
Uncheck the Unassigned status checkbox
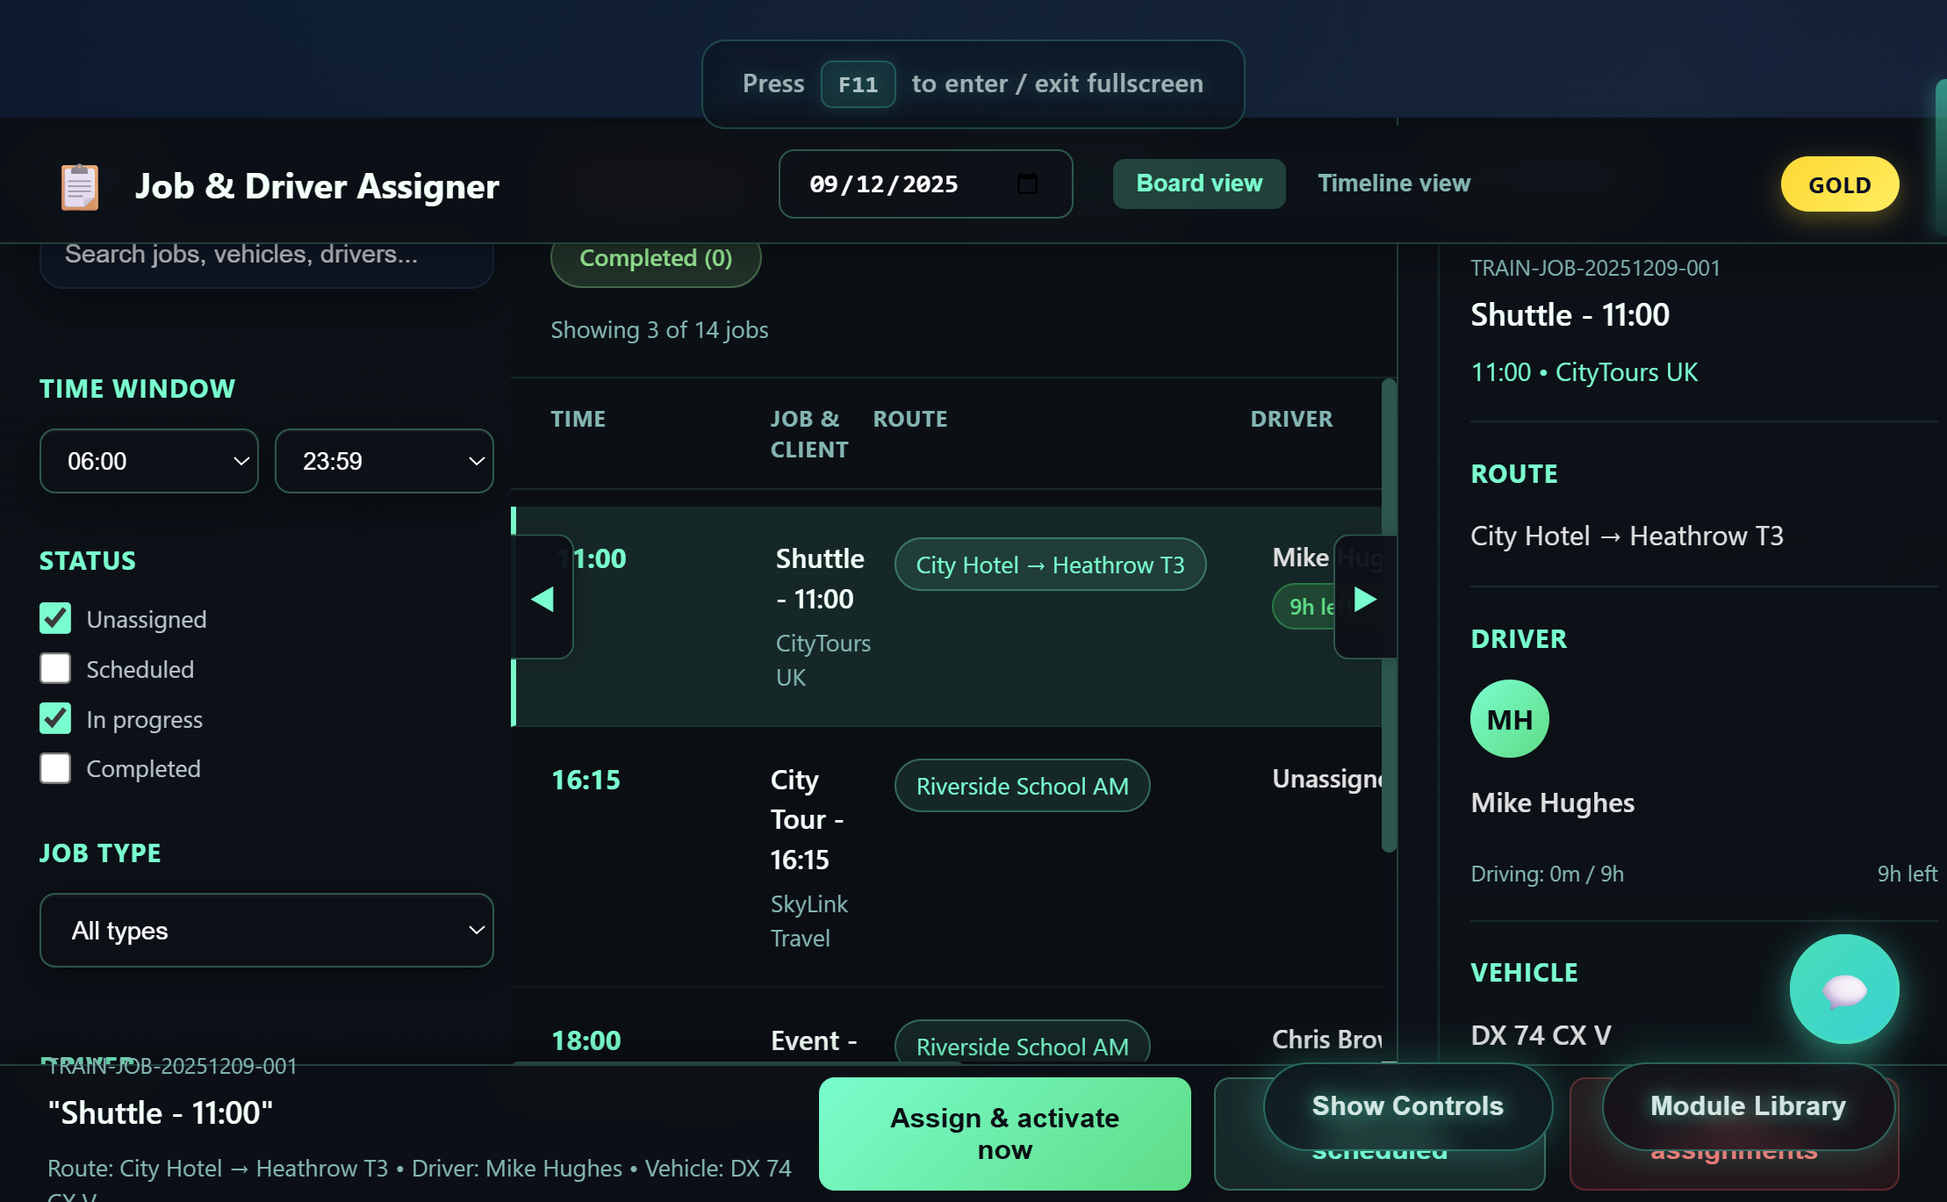[x=55, y=618]
